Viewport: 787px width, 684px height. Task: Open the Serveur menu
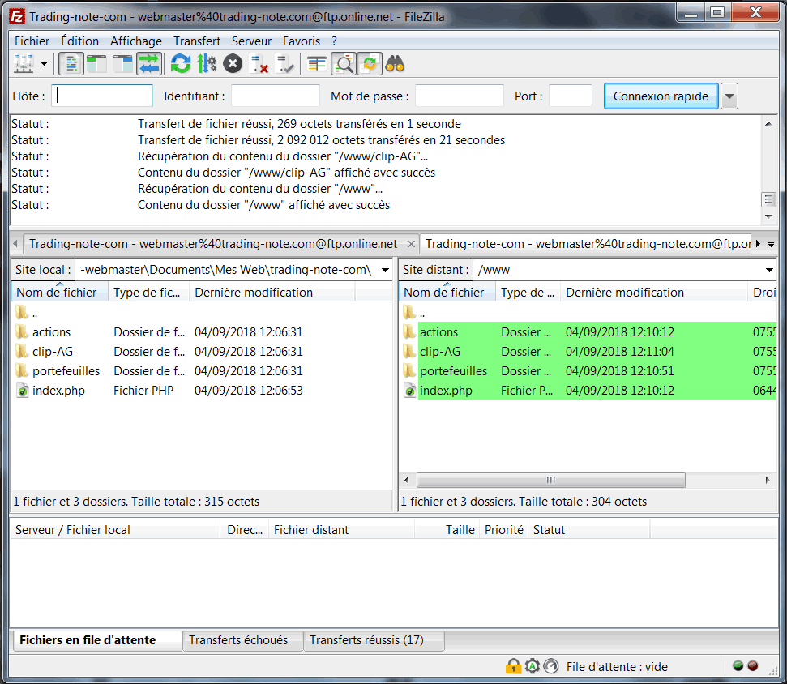pyautogui.click(x=251, y=41)
